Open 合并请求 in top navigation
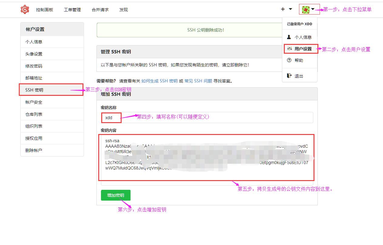This screenshot has width=383, height=245. (100, 10)
